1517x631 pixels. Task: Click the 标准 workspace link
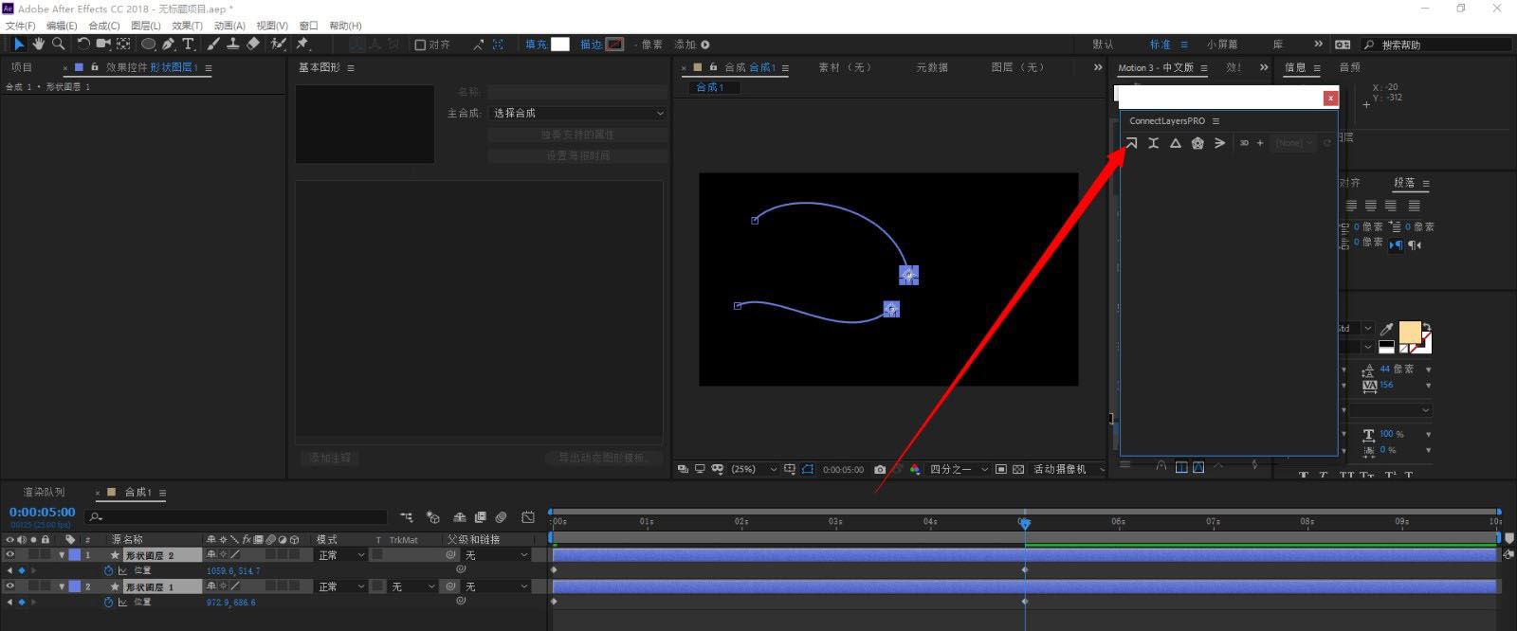[x=1160, y=45]
